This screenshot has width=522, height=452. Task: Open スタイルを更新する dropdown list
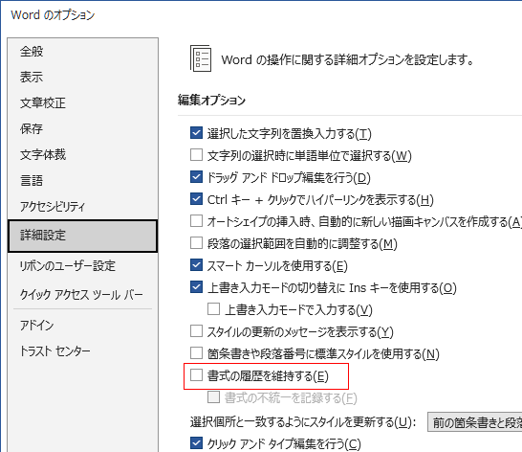click(x=475, y=422)
